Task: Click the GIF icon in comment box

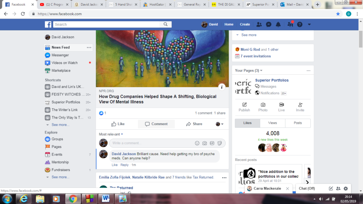Action: (x=212, y=143)
